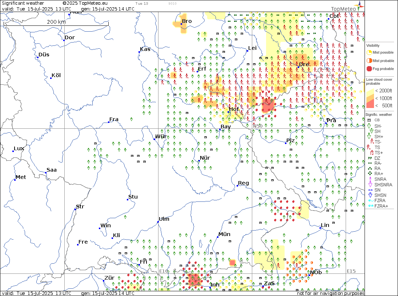This screenshot has width=398, height=296.
Task: Click the Pra city label
Action: tap(331, 120)
